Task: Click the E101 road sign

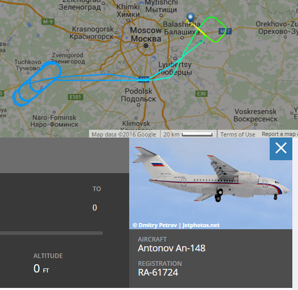Action: (x=76, y=97)
